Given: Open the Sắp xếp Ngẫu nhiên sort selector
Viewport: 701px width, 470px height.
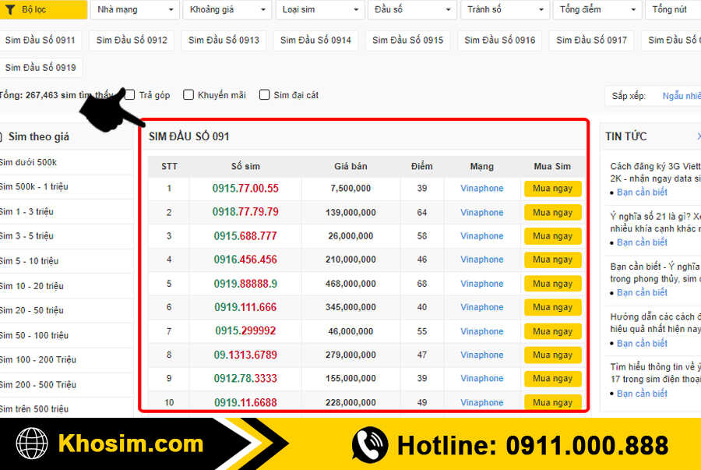Looking at the screenshot, I should [x=681, y=96].
